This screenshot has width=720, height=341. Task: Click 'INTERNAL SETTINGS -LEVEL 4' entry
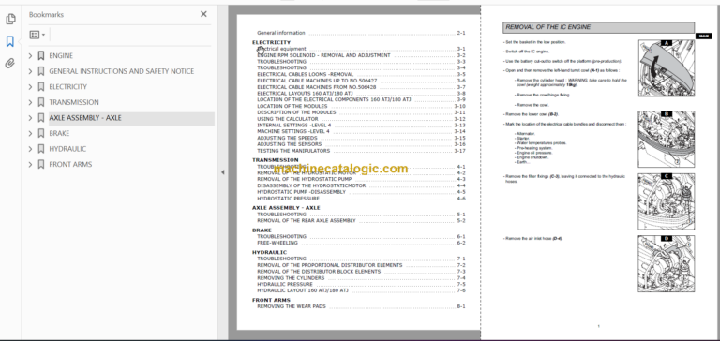pos(293,126)
